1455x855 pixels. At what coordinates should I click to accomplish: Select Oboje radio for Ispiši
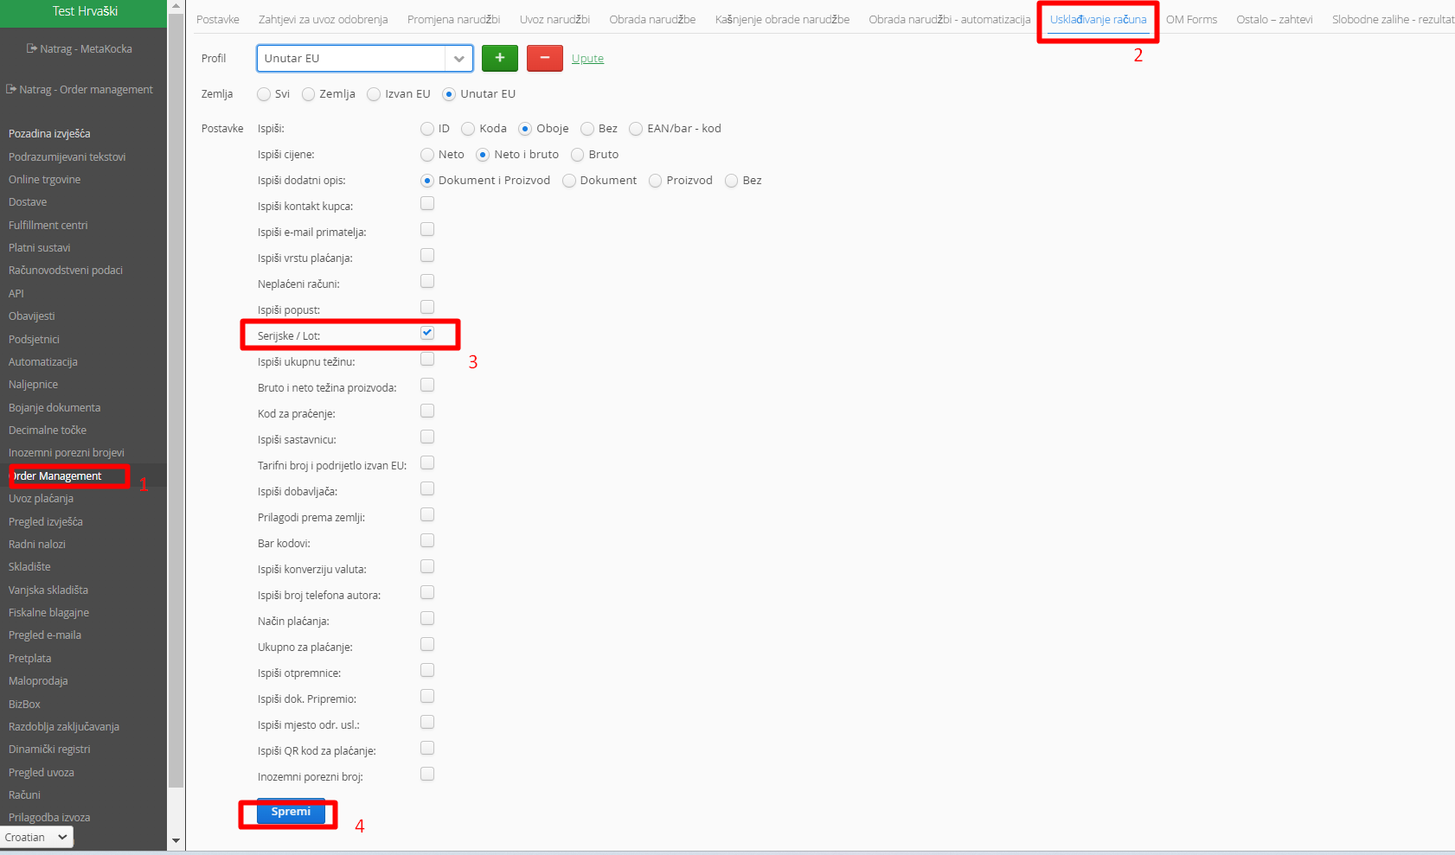click(x=525, y=129)
